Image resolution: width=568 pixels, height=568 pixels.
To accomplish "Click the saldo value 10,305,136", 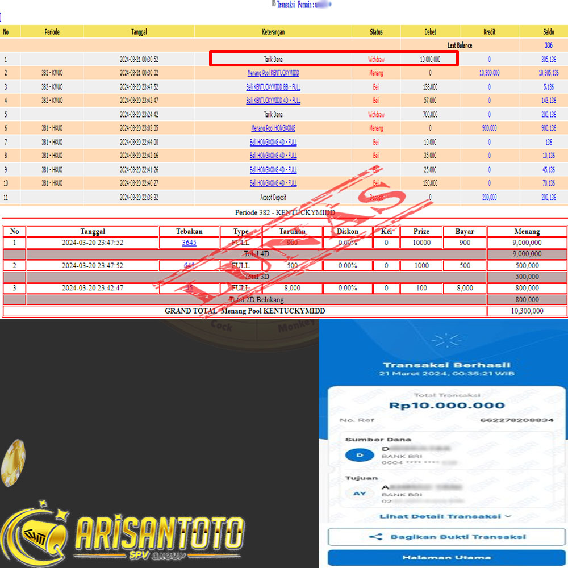I will (x=549, y=73).
